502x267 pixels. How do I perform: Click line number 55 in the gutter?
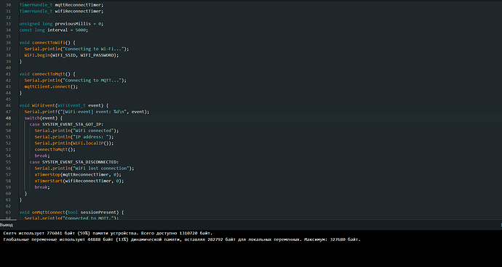(x=8, y=162)
